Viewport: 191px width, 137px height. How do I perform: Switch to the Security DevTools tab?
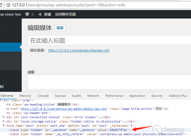157,96
